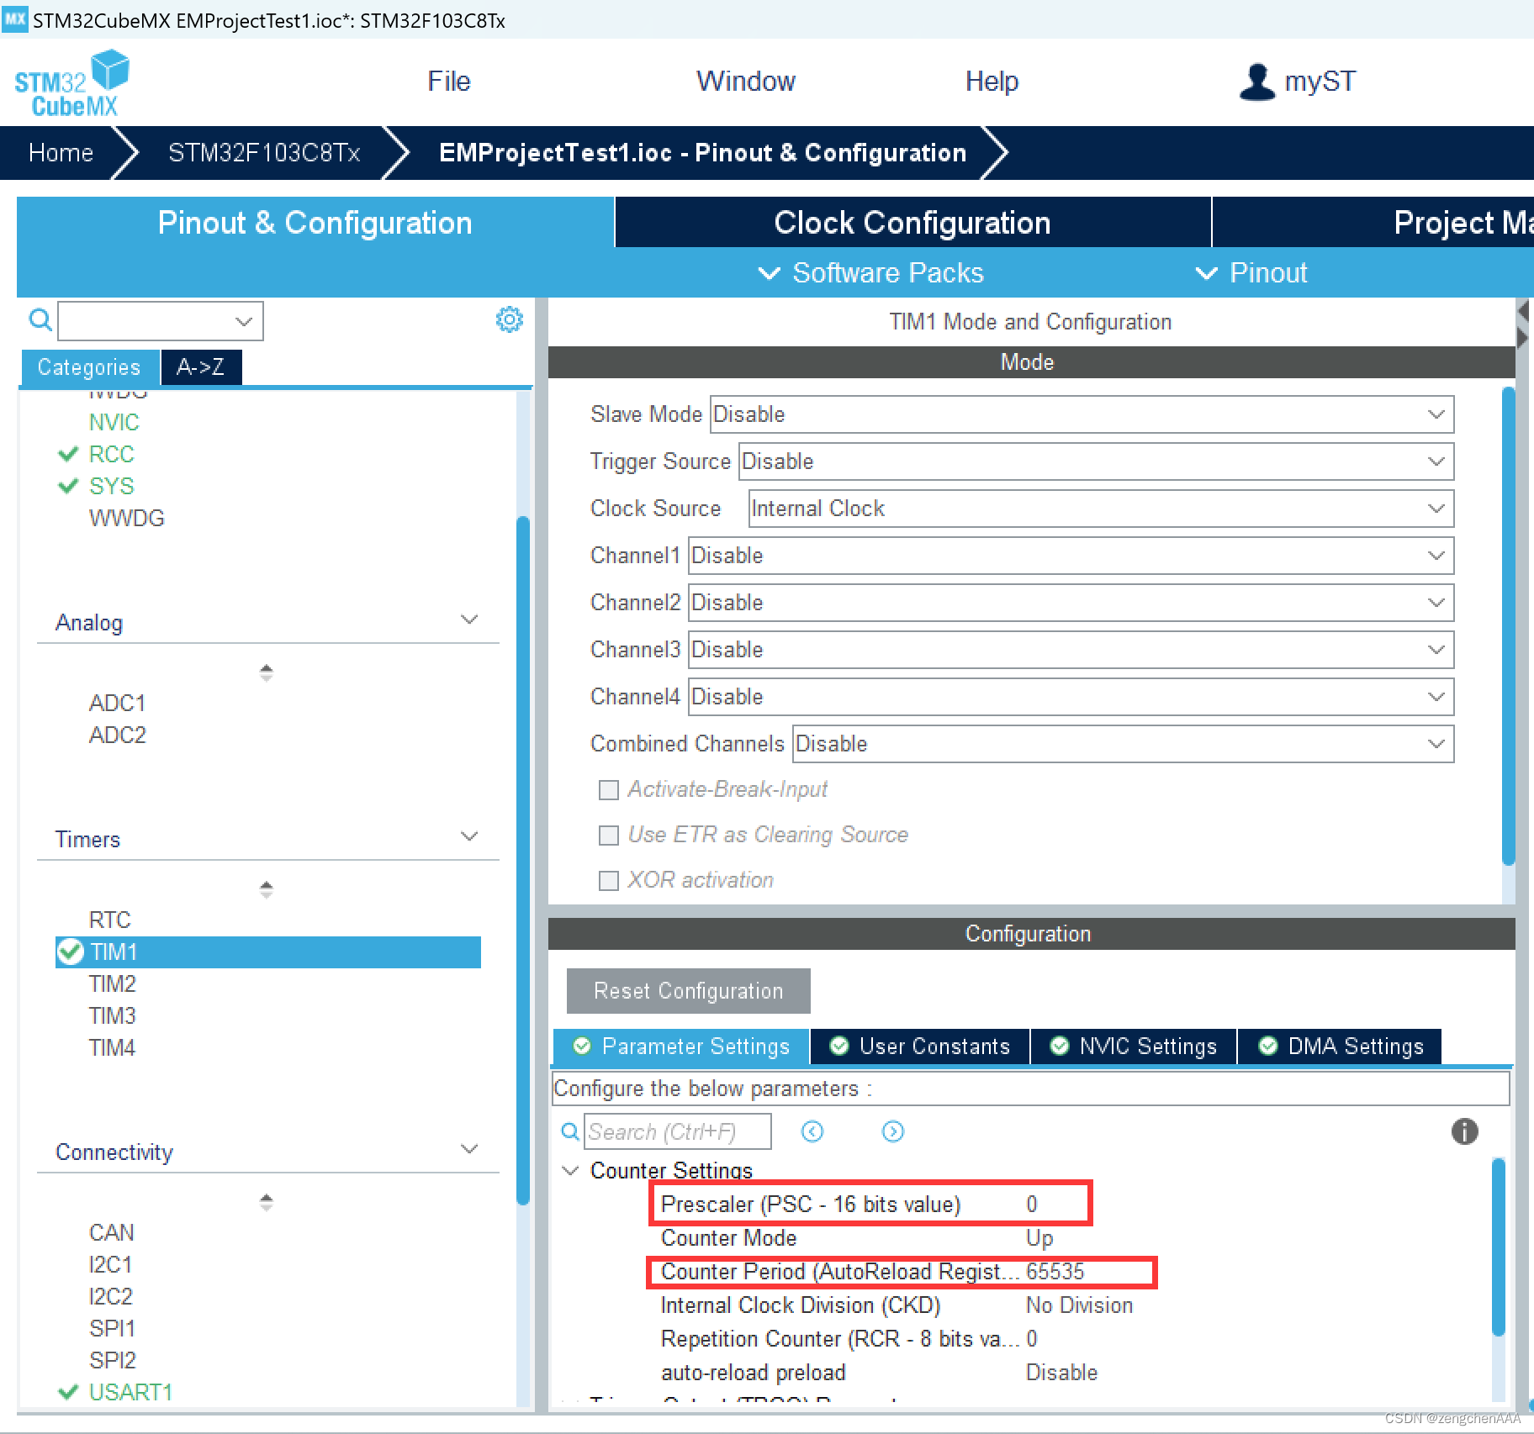Open the NVIC Settings tab
This screenshot has width=1534, height=1434.
point(1134,1047)
